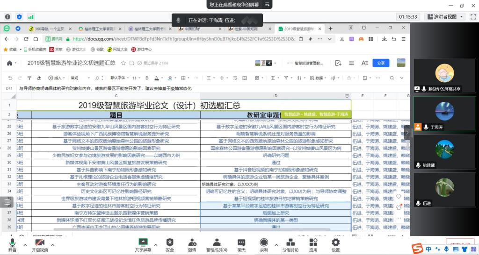Click the font color A button
Screen dimensions: 479x255
pyautogui.click(x=156, y=78)
